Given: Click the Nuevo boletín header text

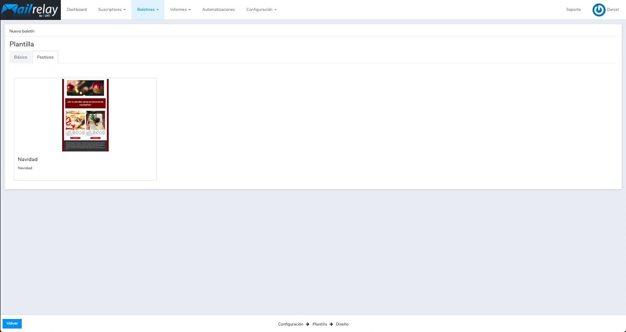Looking at the screenshot, I should [x=22, y=31].
